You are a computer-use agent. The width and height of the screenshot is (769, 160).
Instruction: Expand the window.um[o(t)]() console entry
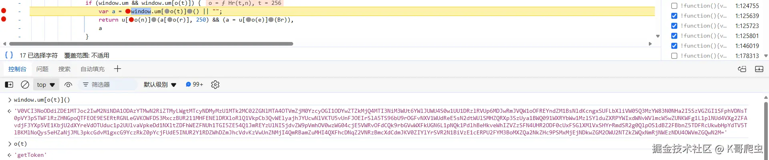(x=10, y=100)
